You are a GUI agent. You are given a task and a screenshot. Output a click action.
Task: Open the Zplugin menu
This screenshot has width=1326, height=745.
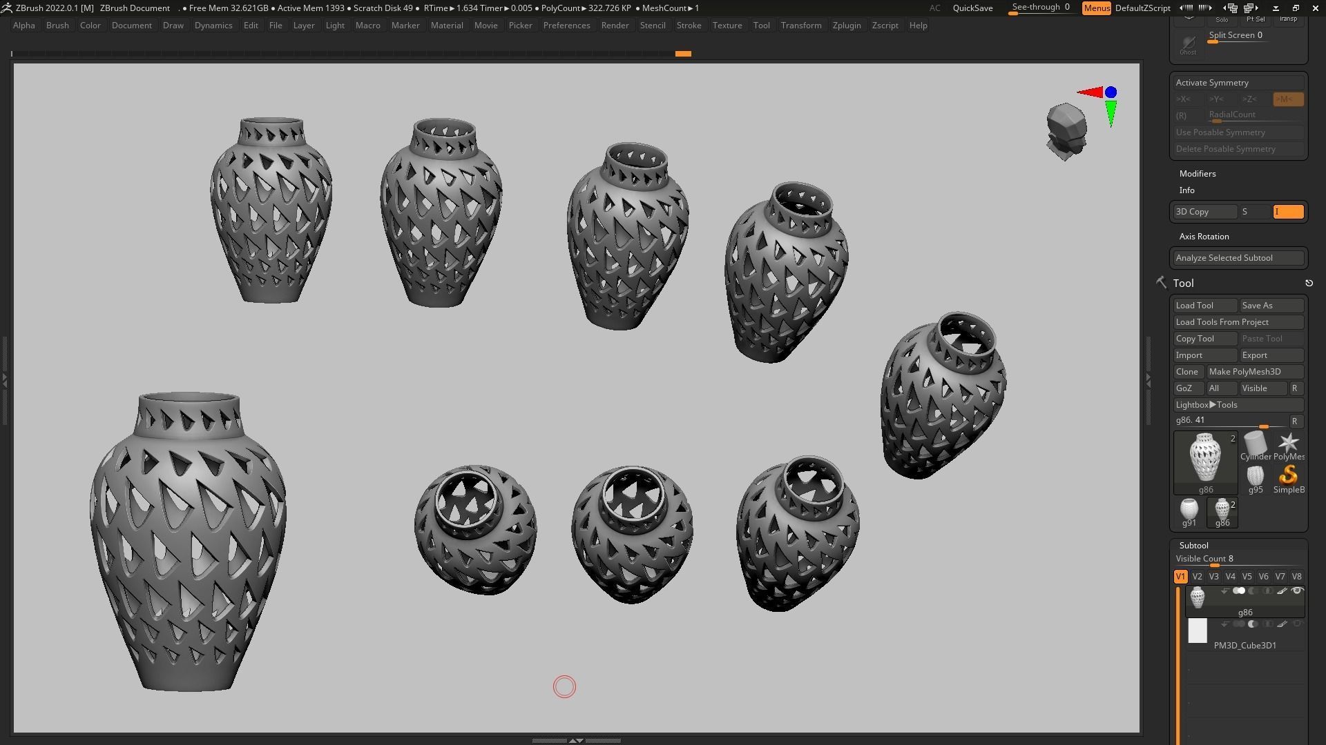point(846,26)
